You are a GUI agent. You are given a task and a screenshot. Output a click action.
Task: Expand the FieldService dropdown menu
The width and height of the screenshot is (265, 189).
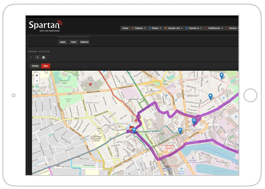pos(214,28)
